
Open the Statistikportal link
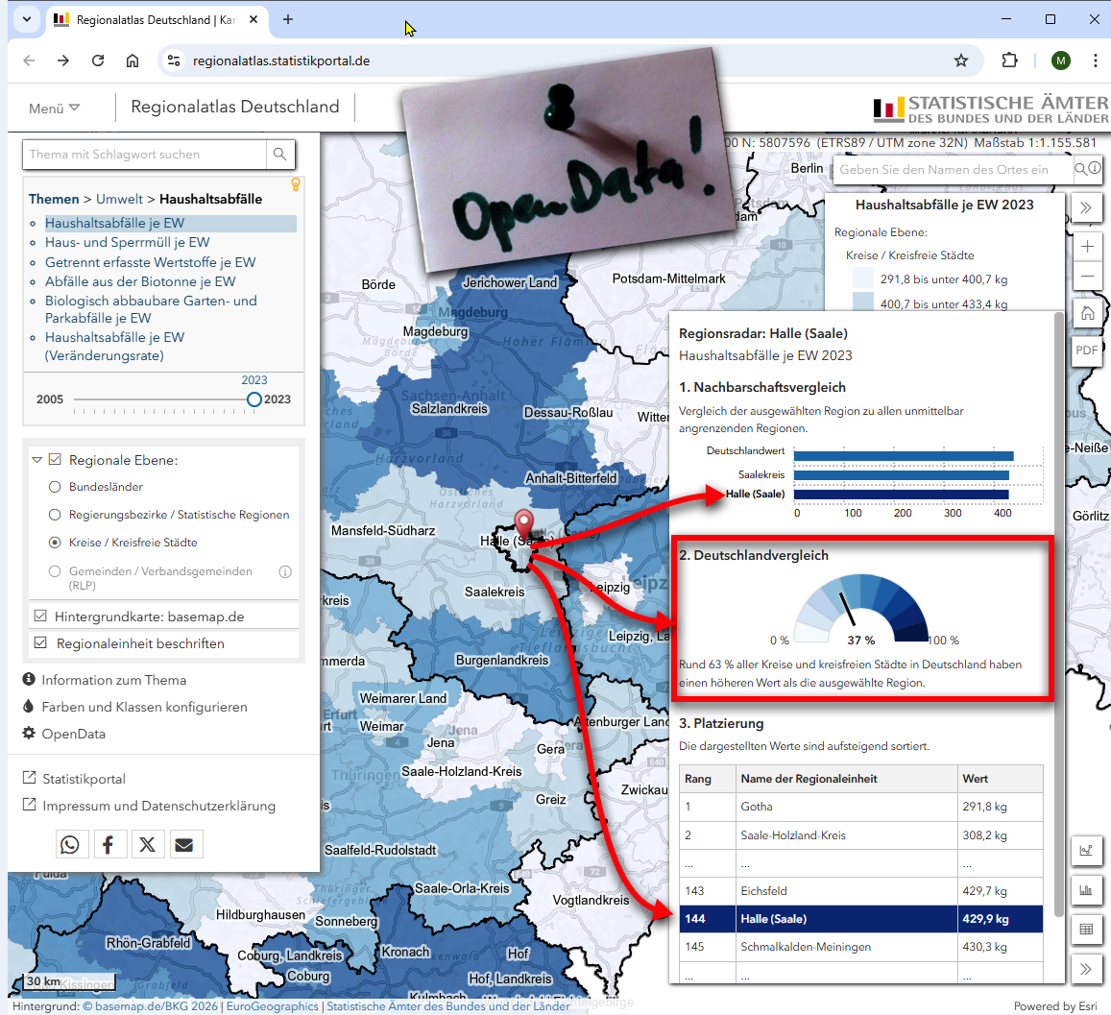[x=84, y=779]
